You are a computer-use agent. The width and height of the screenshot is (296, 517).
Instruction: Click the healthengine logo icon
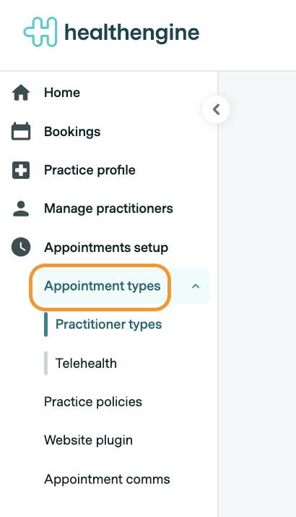(x=40, y=32)
